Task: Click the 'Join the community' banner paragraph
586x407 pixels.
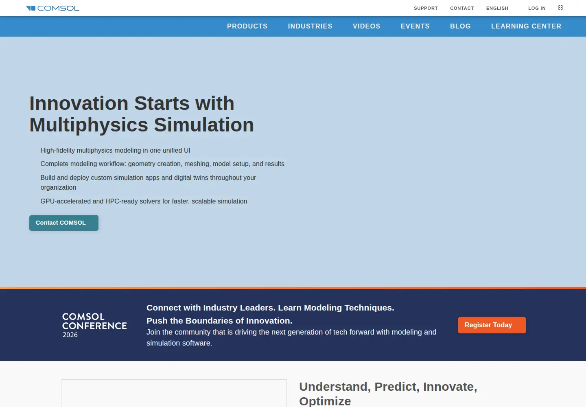Action: (x=291, y=337)
